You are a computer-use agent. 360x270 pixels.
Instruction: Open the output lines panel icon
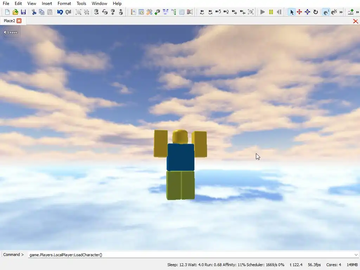(x=189, y=12)
